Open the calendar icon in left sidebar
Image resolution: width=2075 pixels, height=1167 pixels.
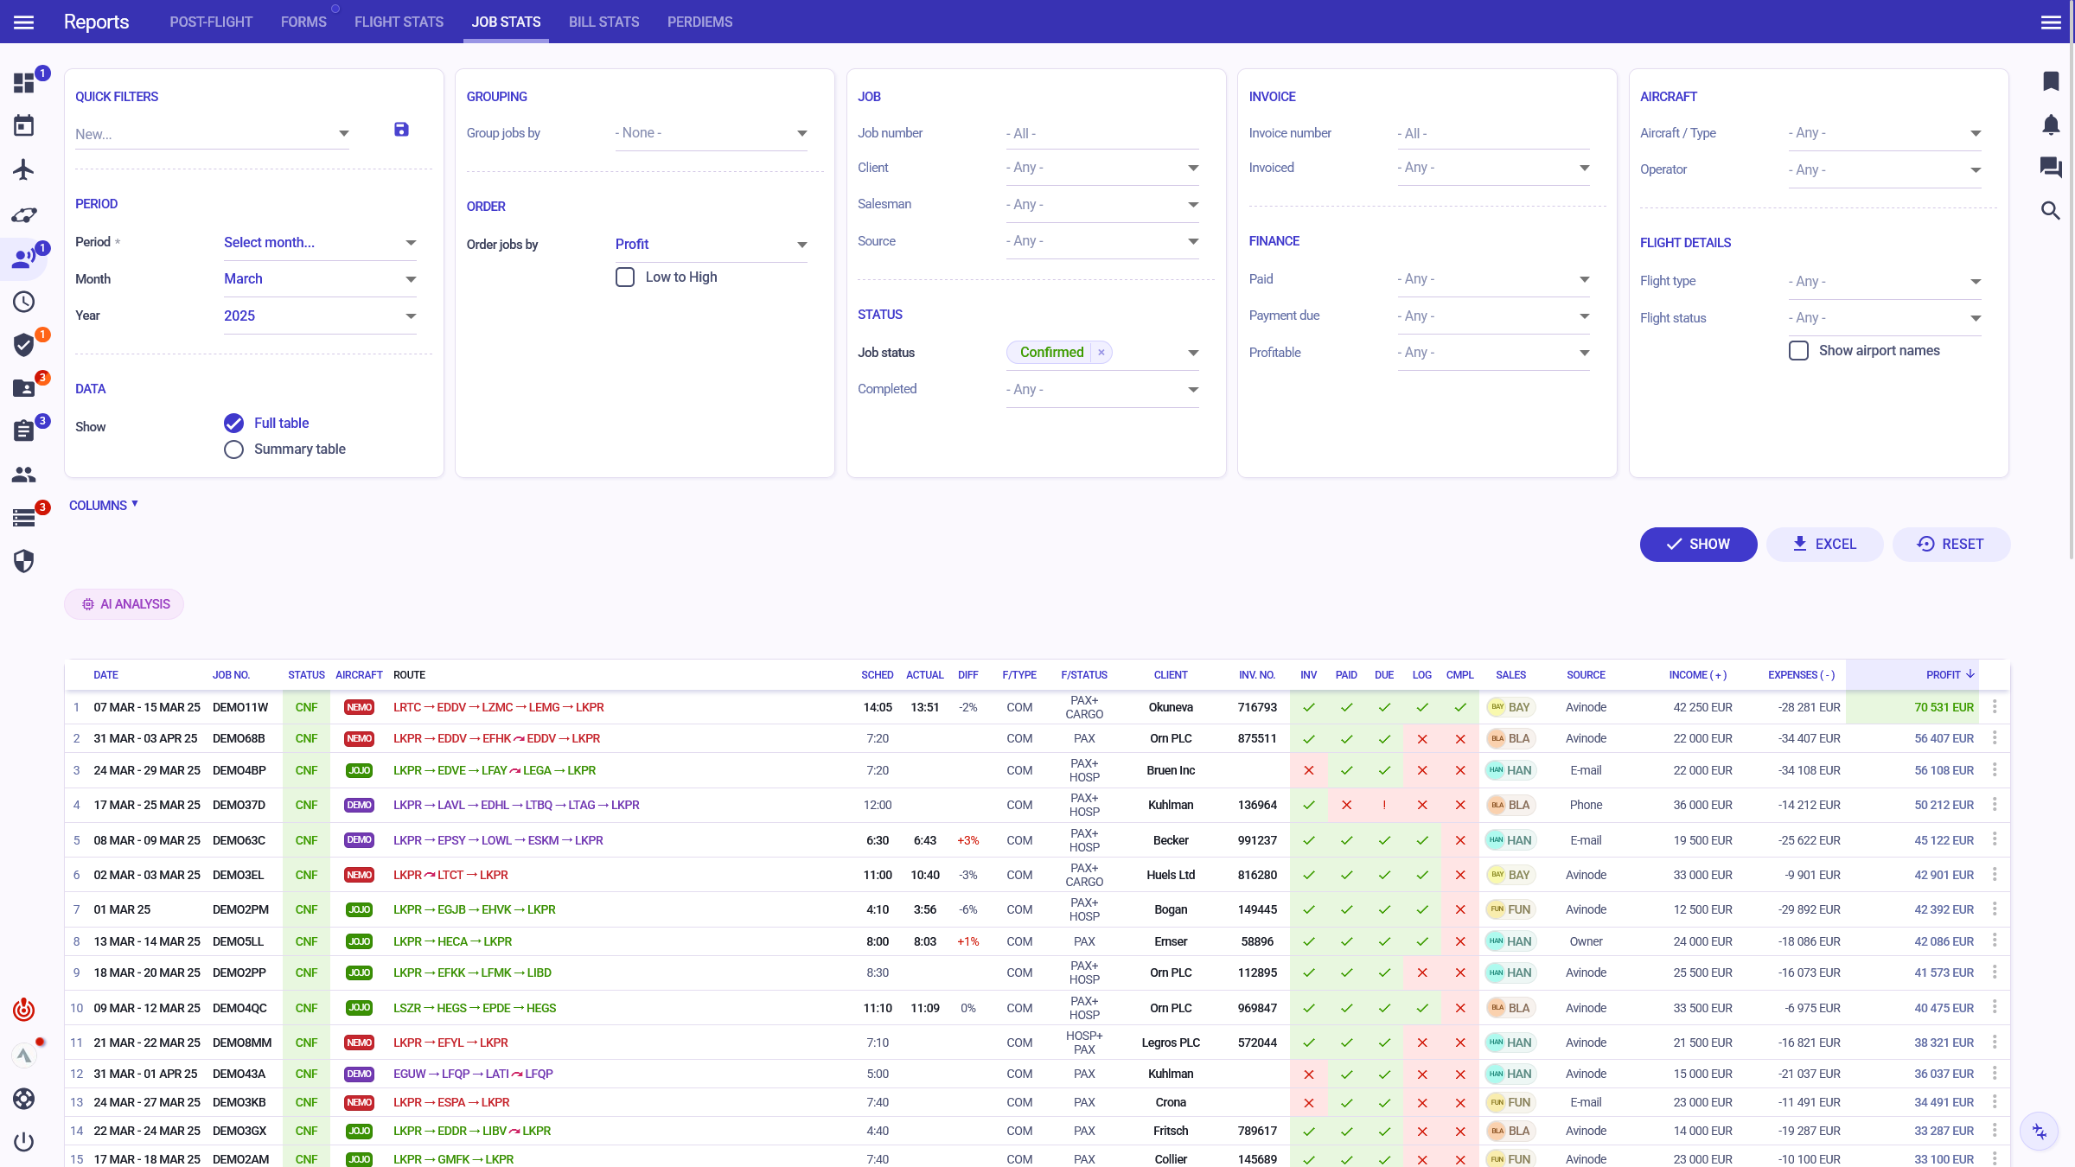[x=23, y=126]
